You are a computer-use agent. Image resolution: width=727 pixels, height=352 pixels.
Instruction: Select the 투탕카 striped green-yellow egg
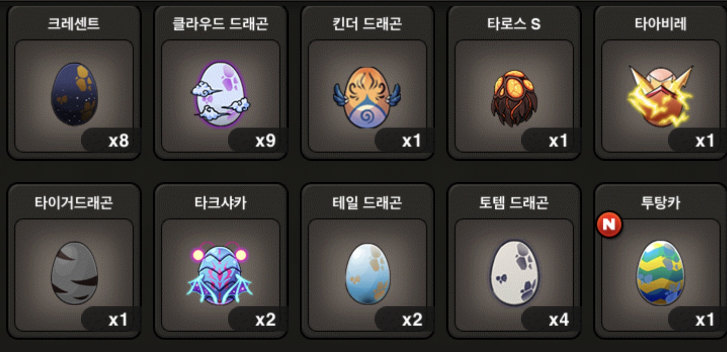click(660, 273)
